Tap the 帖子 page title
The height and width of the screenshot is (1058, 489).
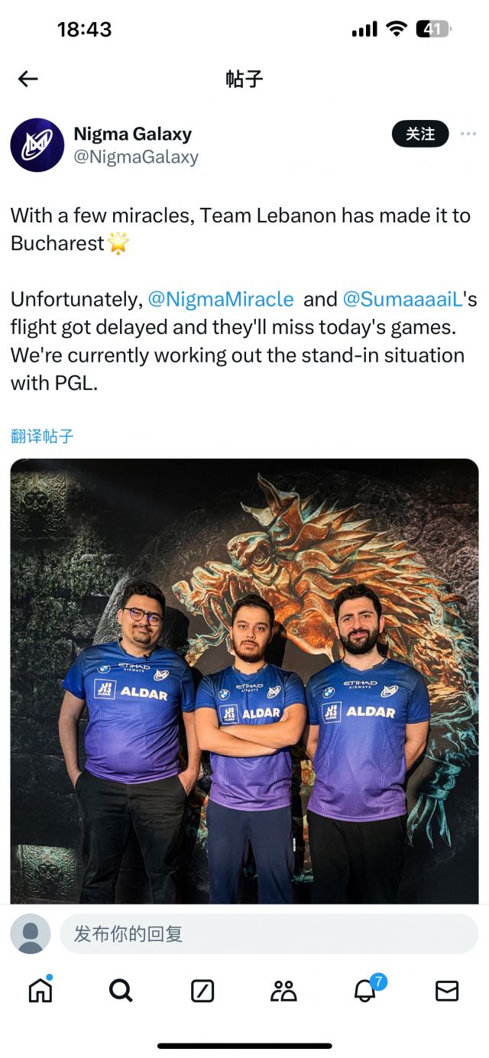[244, 79]
